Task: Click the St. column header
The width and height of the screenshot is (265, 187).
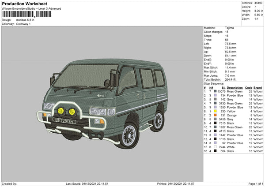Action: pos(223,87)
